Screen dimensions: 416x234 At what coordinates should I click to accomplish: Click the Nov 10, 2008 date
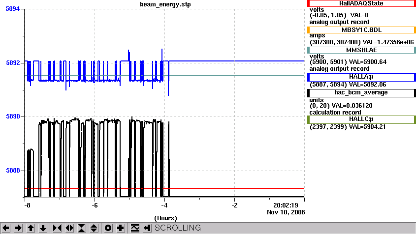(286, 212)
